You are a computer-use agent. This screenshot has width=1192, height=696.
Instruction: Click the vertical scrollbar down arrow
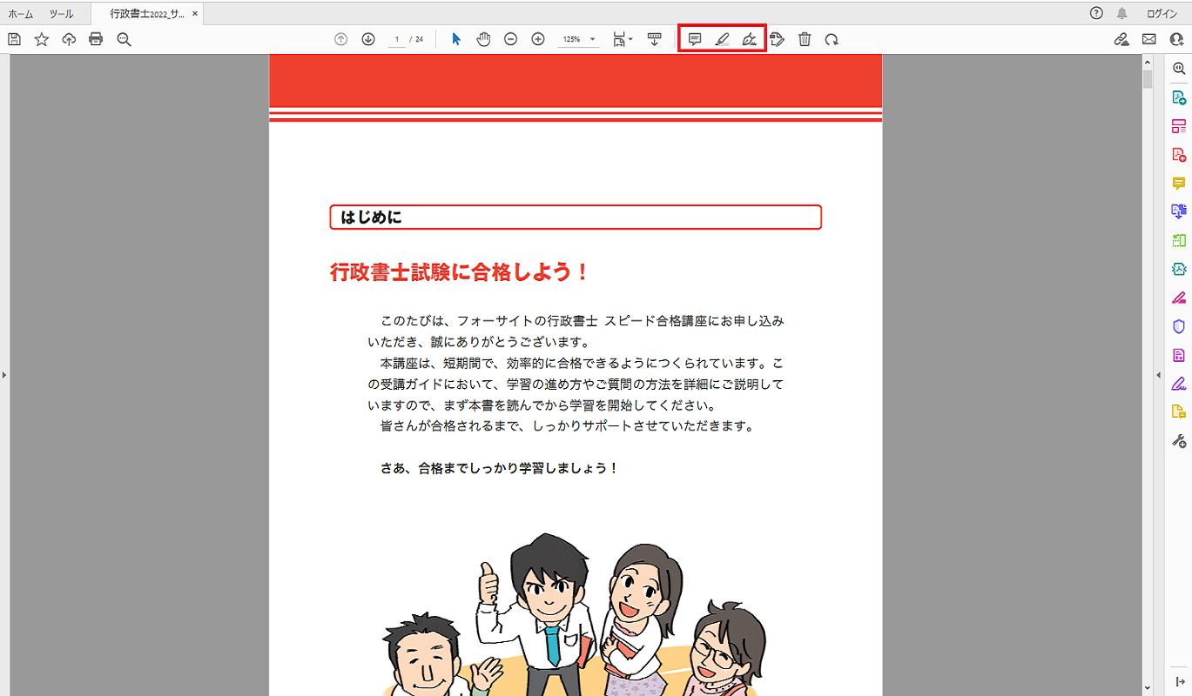pyautogui.click(x=1147, y=689)
